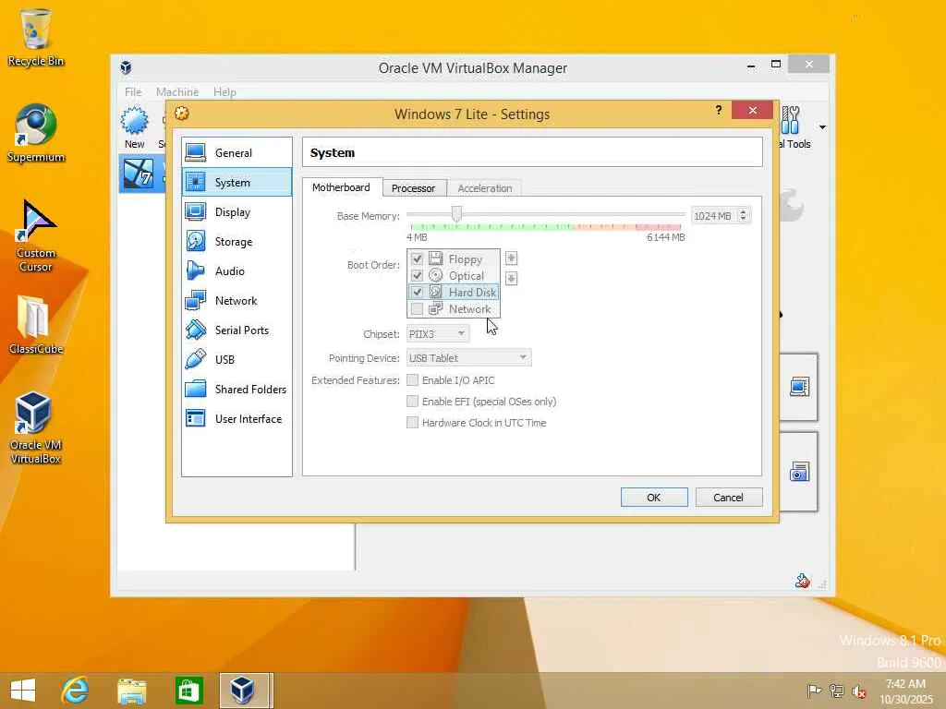Confirm settings with OK button

tap(654, 498)
